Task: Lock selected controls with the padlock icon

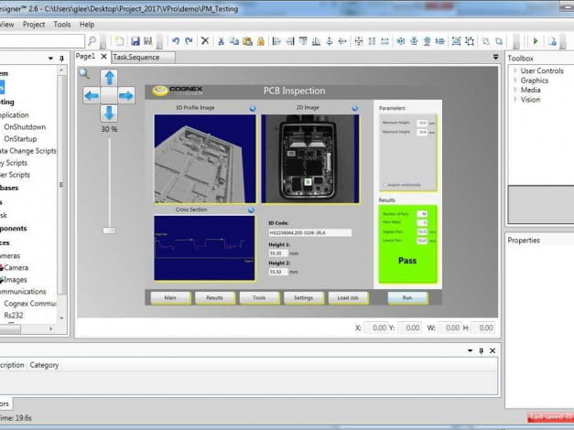Action: (x=261, y=41)
